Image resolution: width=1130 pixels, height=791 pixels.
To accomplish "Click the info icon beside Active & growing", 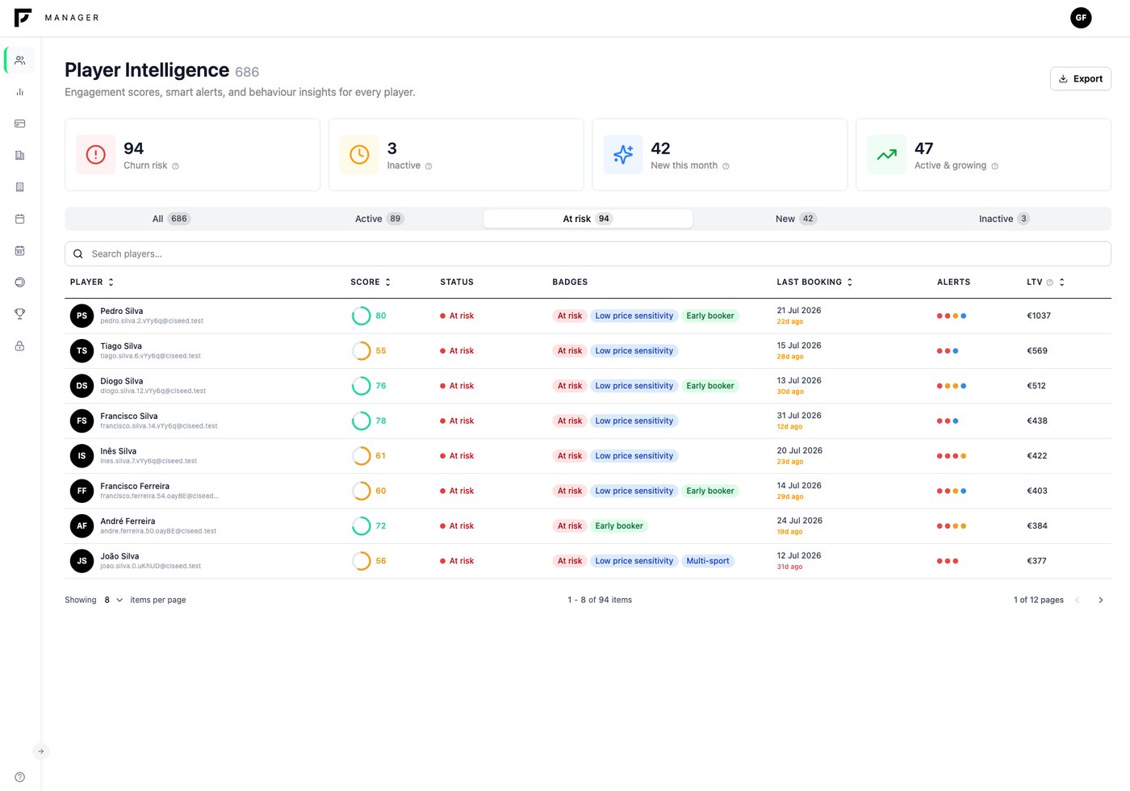I will pos(994,166).
